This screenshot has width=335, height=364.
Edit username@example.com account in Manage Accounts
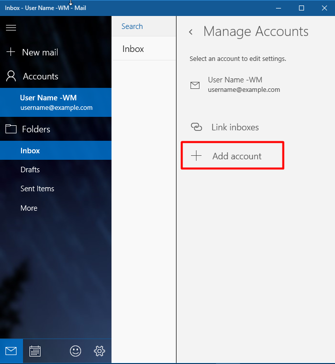click(243, 85)
